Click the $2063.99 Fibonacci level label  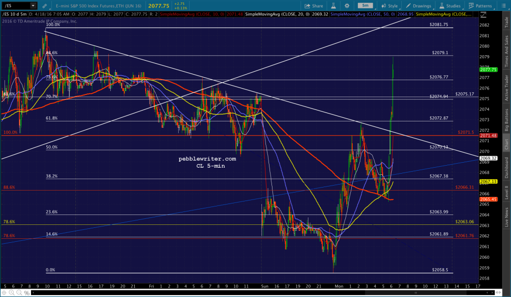coord(439,211)
